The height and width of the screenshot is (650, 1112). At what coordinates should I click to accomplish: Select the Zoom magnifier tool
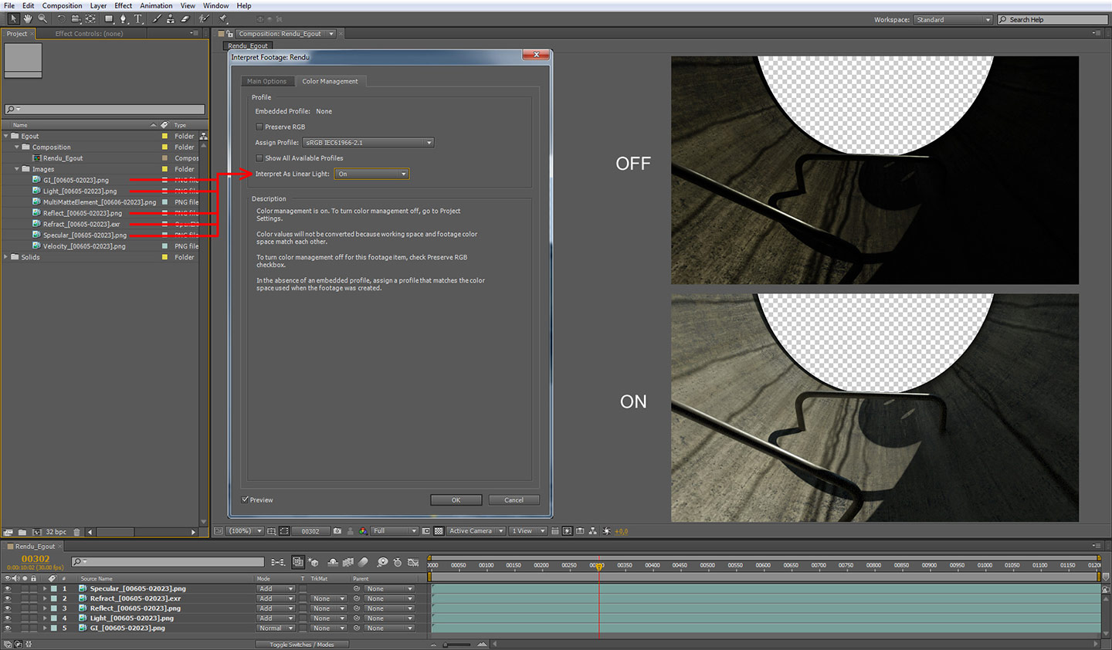coord(42,19)
